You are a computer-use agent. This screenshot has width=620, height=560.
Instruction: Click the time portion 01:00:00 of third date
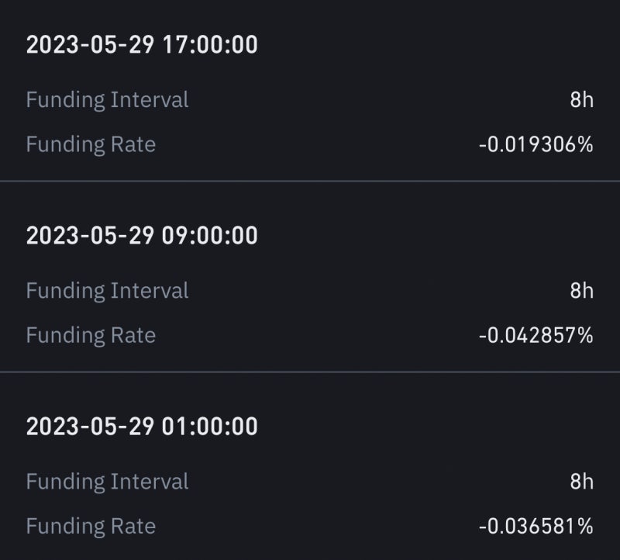pos(210,427)
